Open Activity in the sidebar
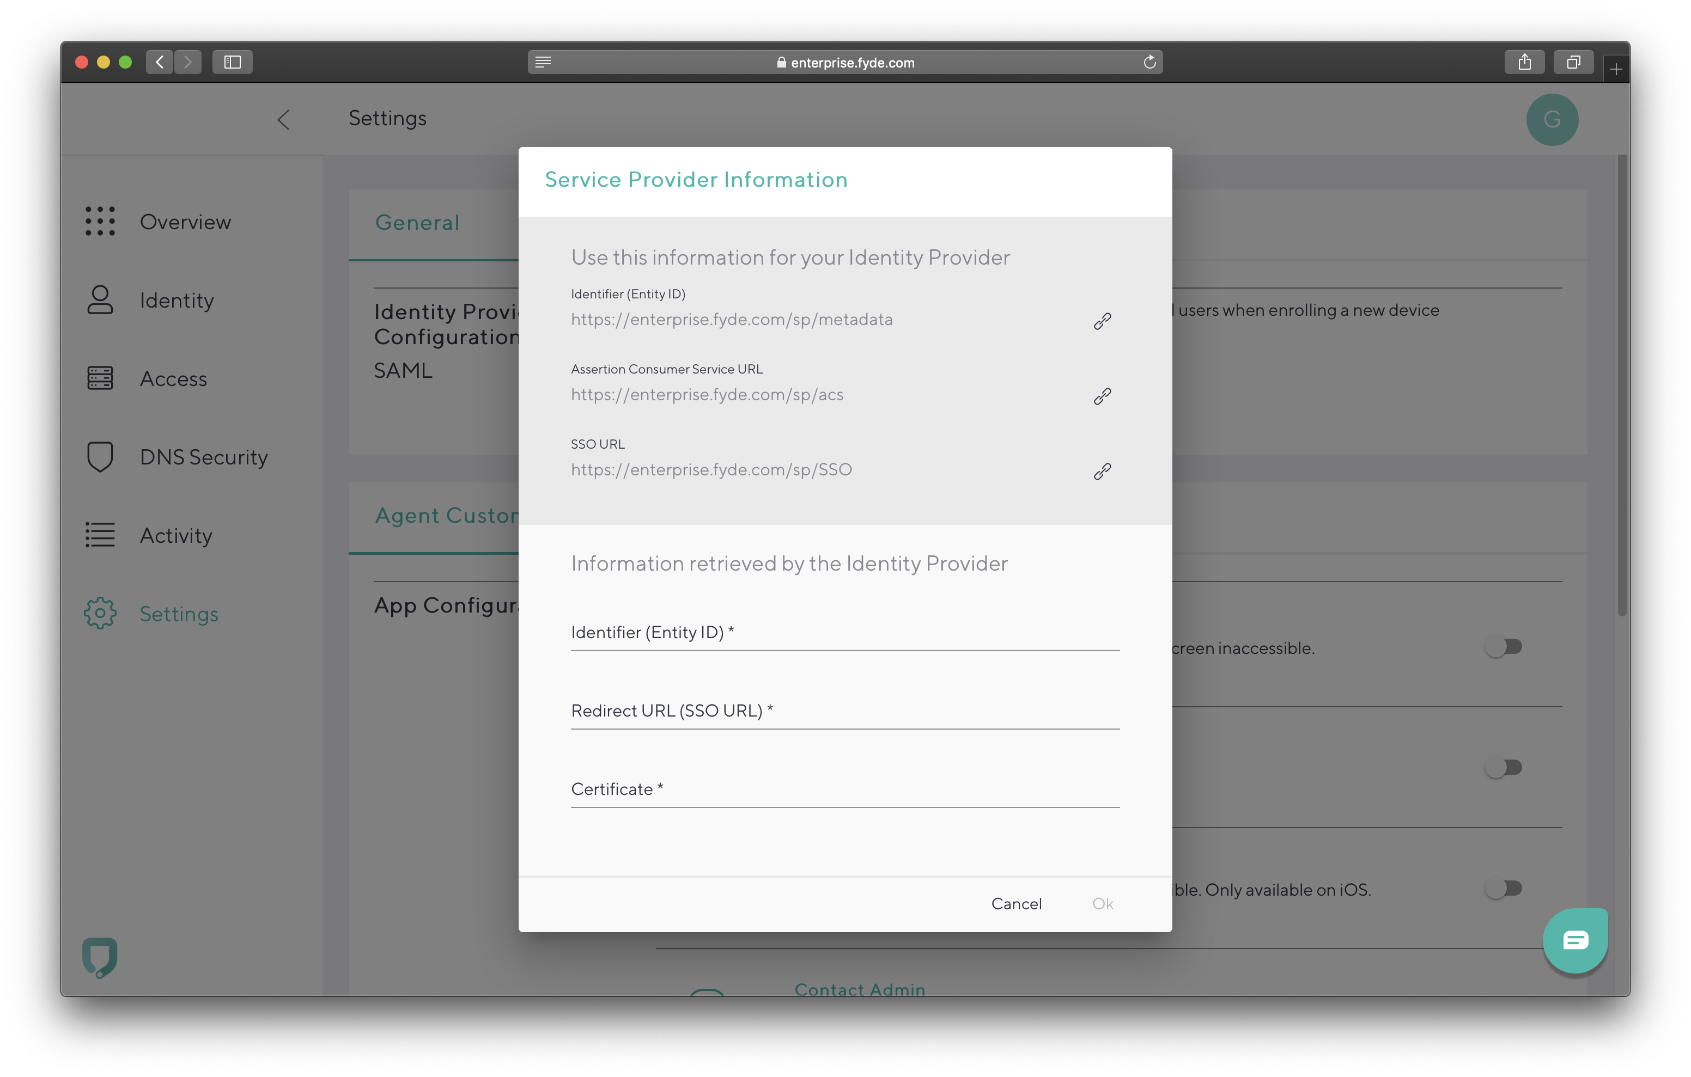1691x1077 pixels. (175, 536)
